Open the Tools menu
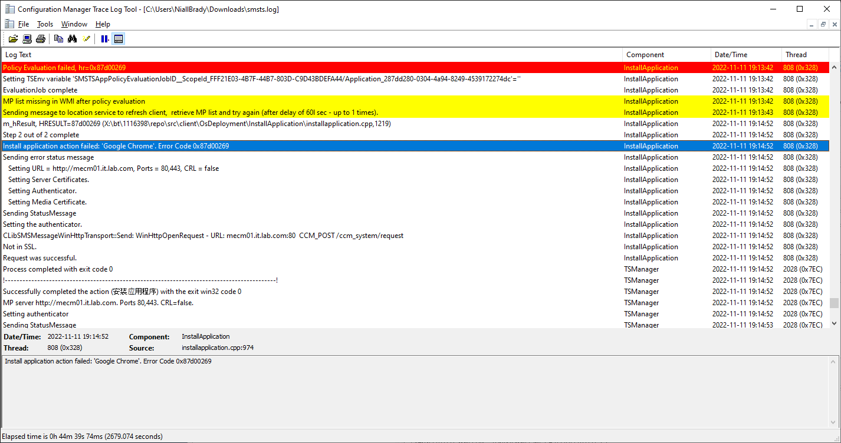The width and height of the screenshot is (841, 443). 45,24
